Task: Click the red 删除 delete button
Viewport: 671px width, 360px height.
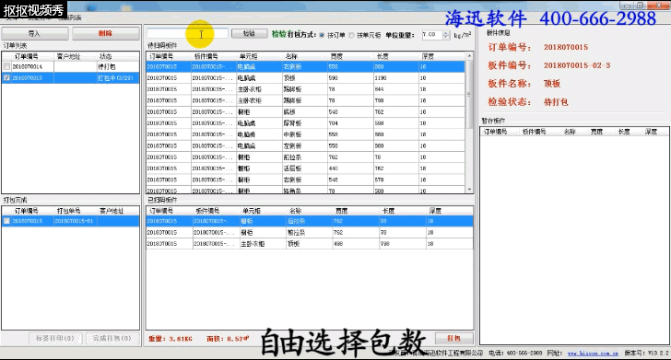Action: pyautogui.click(x=105, y=33)
